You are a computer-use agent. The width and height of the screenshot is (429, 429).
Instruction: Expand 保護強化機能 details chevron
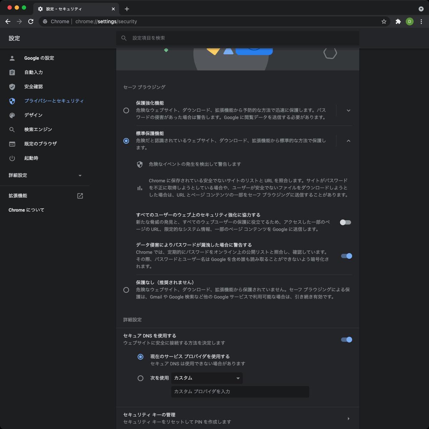(349, 110)
